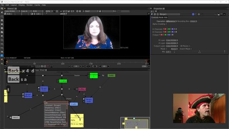Viewport: 229px width, 129px height.
Task: Open the Cache menu
Action: [37, 5]
